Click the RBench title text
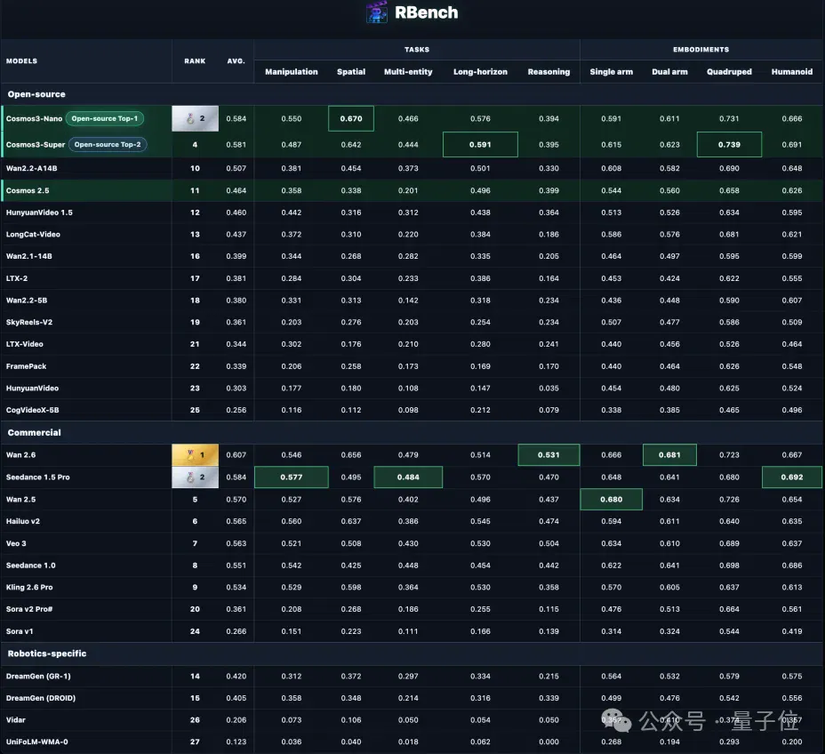This screenshot has height=754, width=825. click(426, 12)
